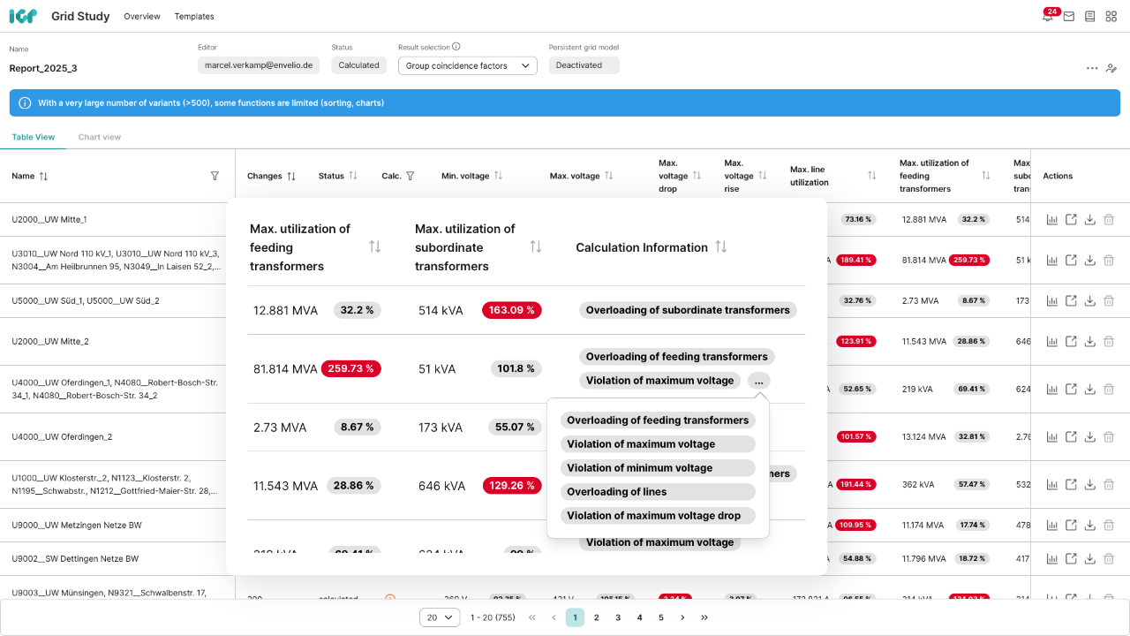Open the notifications bell with 24 badge
The height and width of the screenshot is (636, 1130).
[x=1047, y=17]
